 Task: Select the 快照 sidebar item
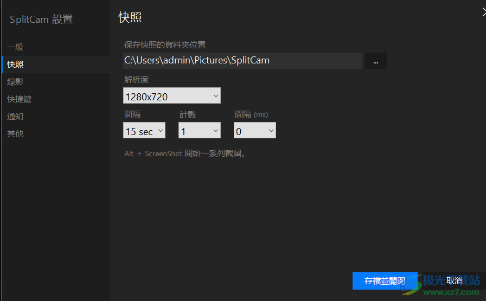56,65
